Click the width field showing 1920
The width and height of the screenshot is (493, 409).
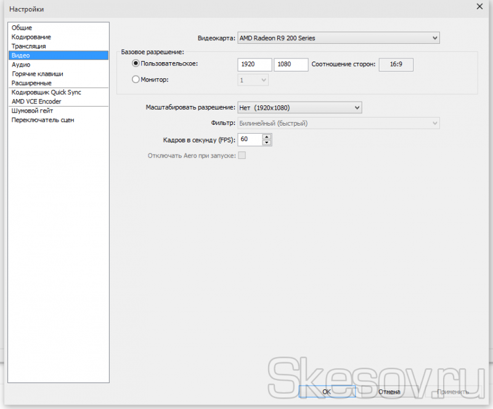[x=255, y=64]
